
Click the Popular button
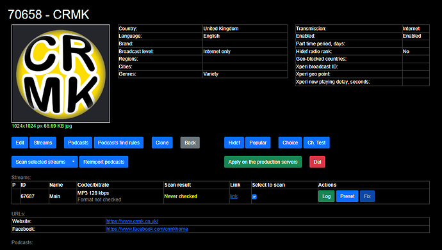coord(258,143)
